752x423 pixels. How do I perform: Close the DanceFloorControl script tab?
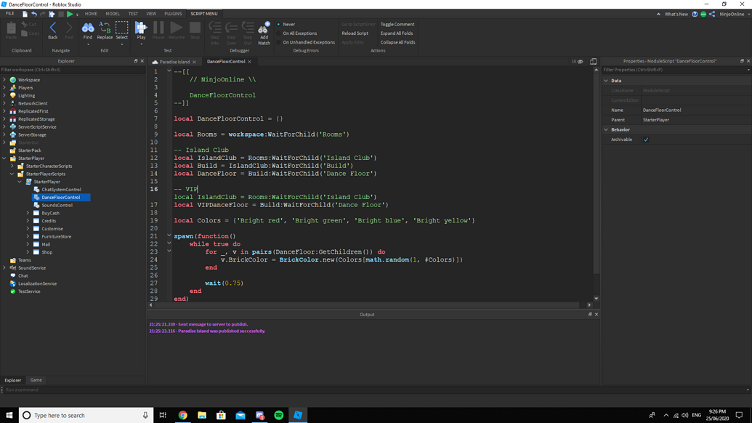249,61
